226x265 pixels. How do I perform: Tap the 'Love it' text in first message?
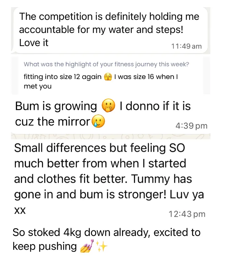point(34,43)
